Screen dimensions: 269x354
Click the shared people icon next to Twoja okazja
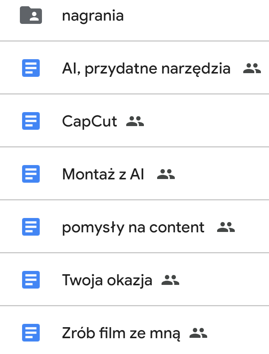(x=170, y=280)
